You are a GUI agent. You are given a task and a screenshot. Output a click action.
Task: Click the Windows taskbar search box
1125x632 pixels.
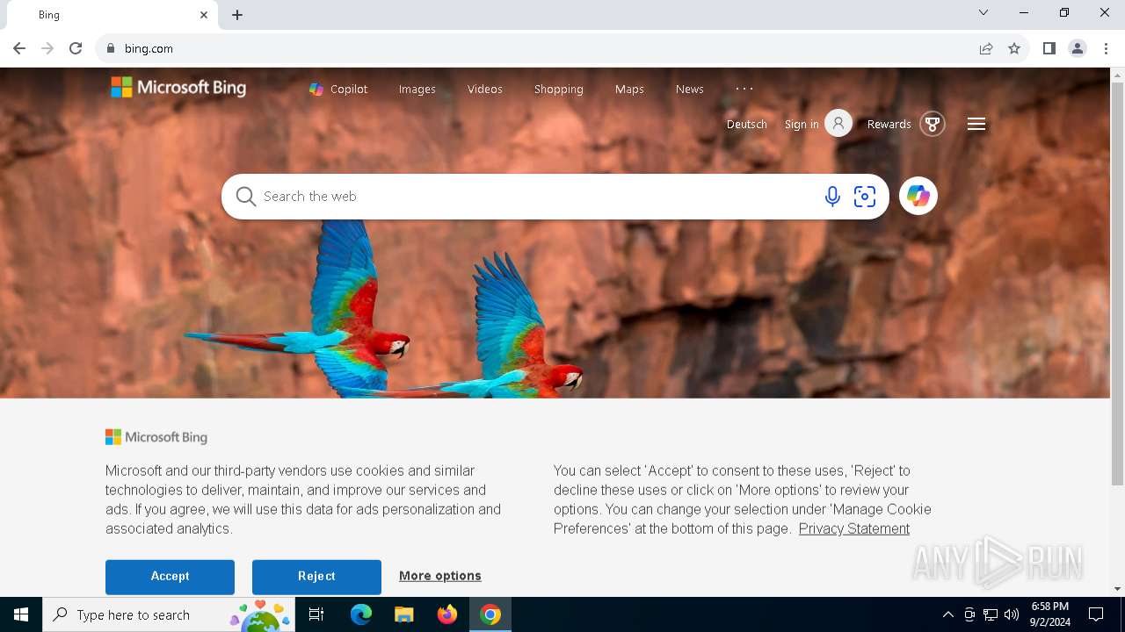171,614
